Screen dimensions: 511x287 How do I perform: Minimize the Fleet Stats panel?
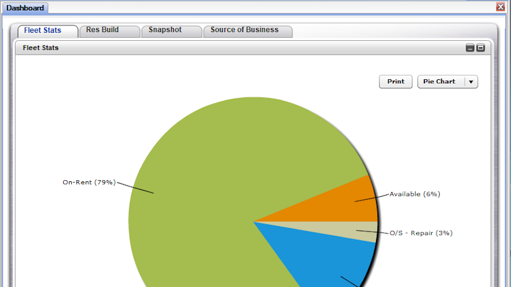coord(470,48)
